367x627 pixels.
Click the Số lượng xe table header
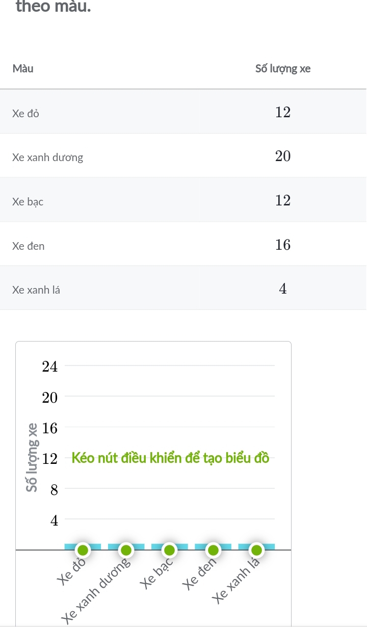tap(283, 69)
